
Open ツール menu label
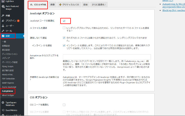[x=9, y=31]
